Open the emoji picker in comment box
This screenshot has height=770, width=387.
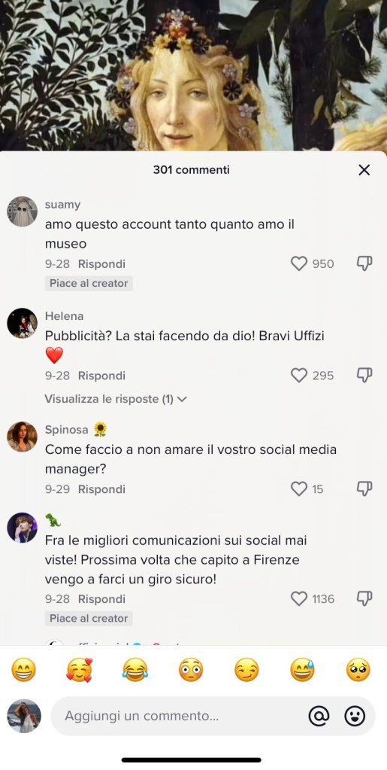[x=355, y=717]
